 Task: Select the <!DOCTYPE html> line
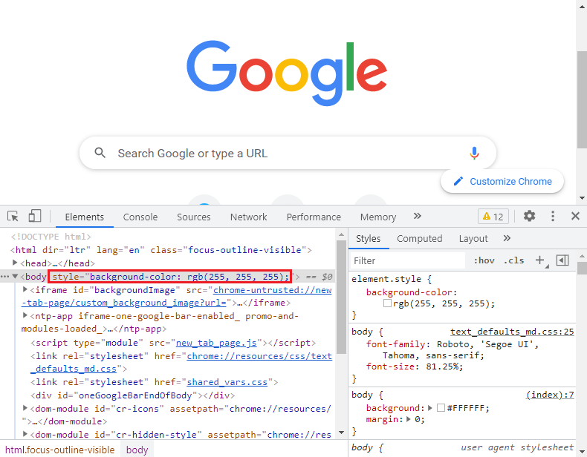coord(51,237)
